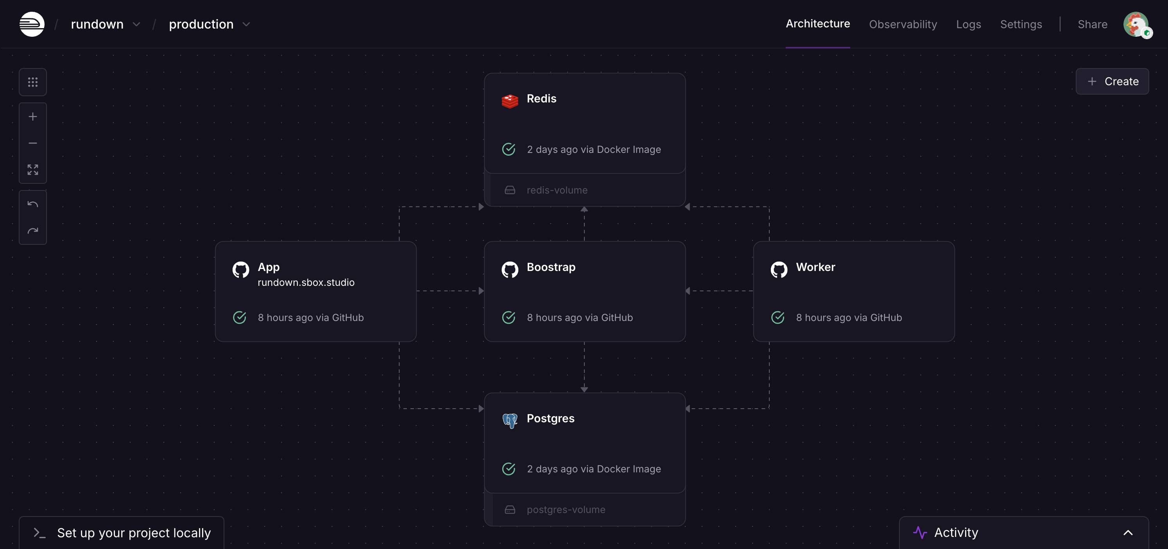Click the Railway logo home icon
This screenshot has width=1168, height=549.
[32, 24]
